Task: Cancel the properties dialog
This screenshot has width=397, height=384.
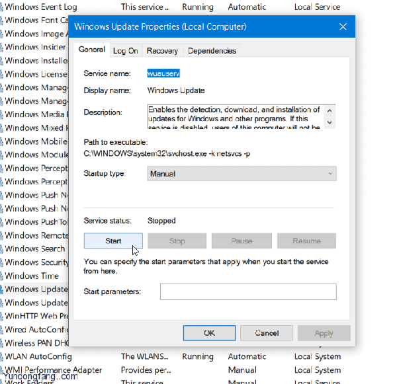Action: [x=267, y=333]
